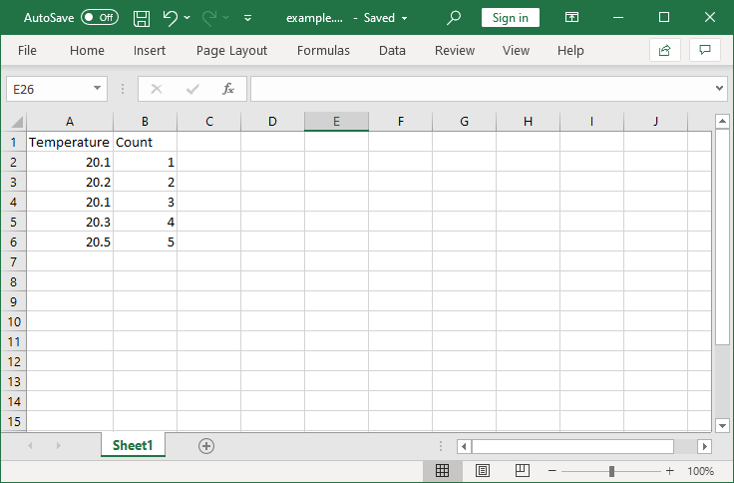The image size is (734, 483).
Task: Expand the Name Box dropdown arrow
Action: click(x=97, y=89)
